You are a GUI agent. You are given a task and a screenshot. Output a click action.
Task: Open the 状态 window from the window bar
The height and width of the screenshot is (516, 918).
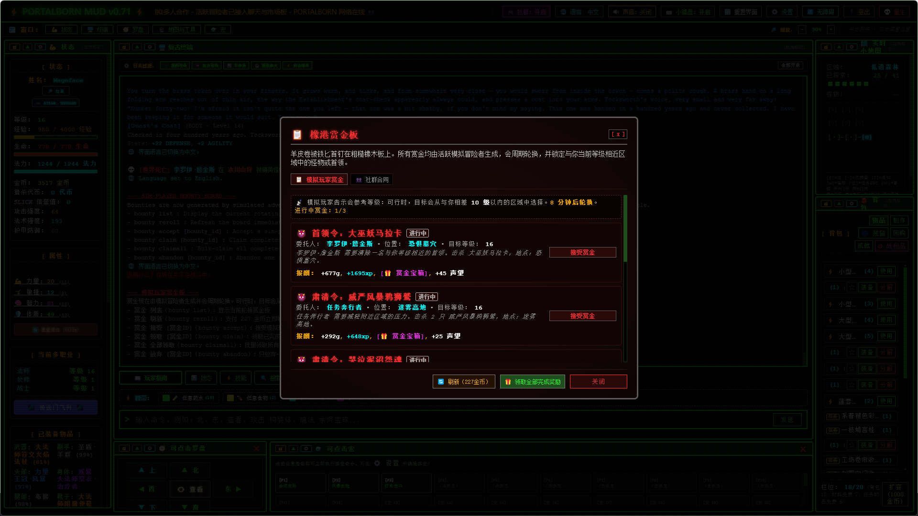61,30
